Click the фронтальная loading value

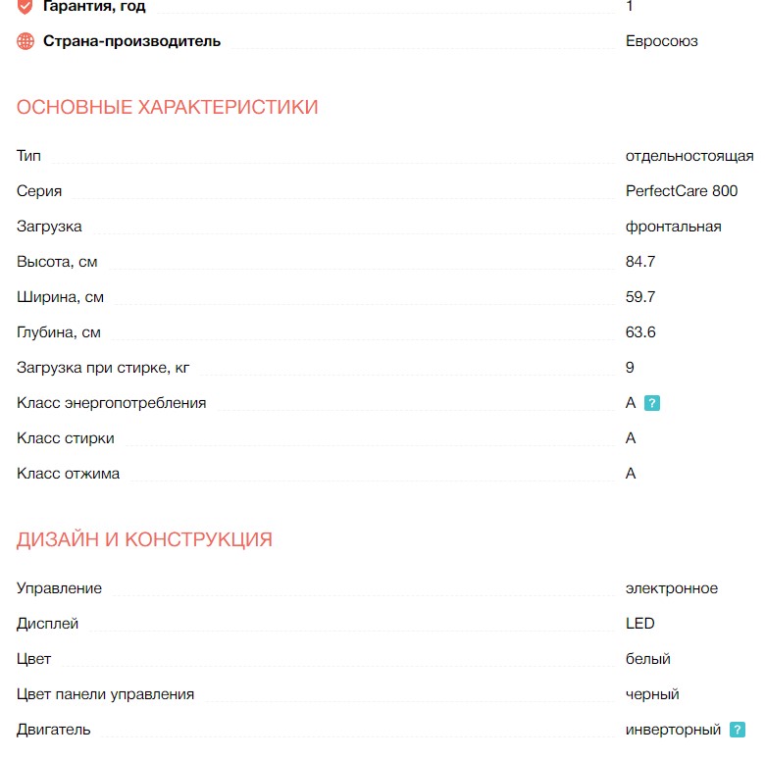tap(674, 227)
